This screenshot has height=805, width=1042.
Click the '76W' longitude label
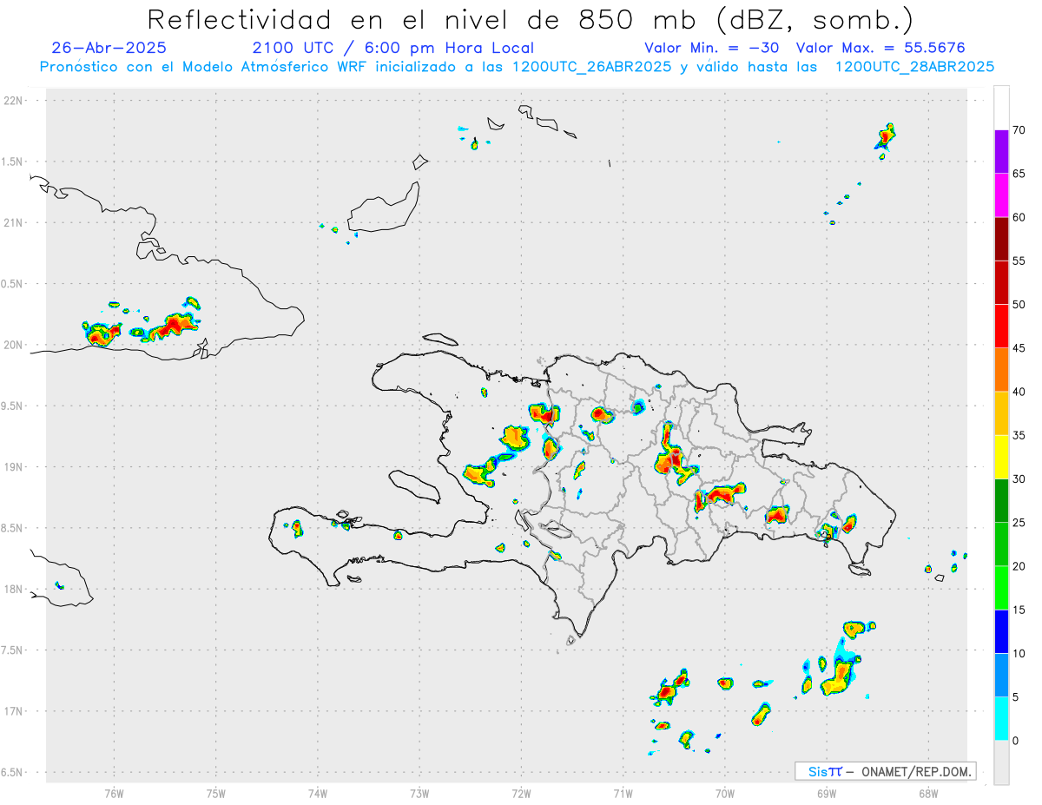[x=114, y=793]
